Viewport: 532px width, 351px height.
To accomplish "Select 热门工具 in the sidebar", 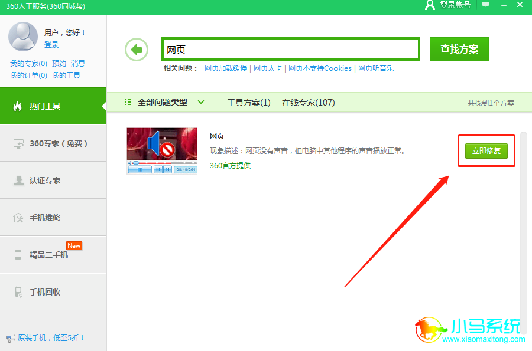I will click(53, 106).
